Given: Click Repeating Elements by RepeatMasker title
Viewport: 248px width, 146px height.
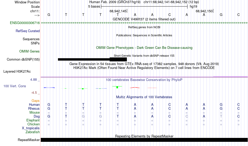Looking at the screenshot, I should (x=144, y=136).
